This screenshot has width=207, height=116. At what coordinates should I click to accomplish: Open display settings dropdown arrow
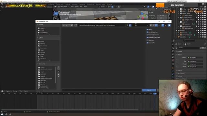159,25
